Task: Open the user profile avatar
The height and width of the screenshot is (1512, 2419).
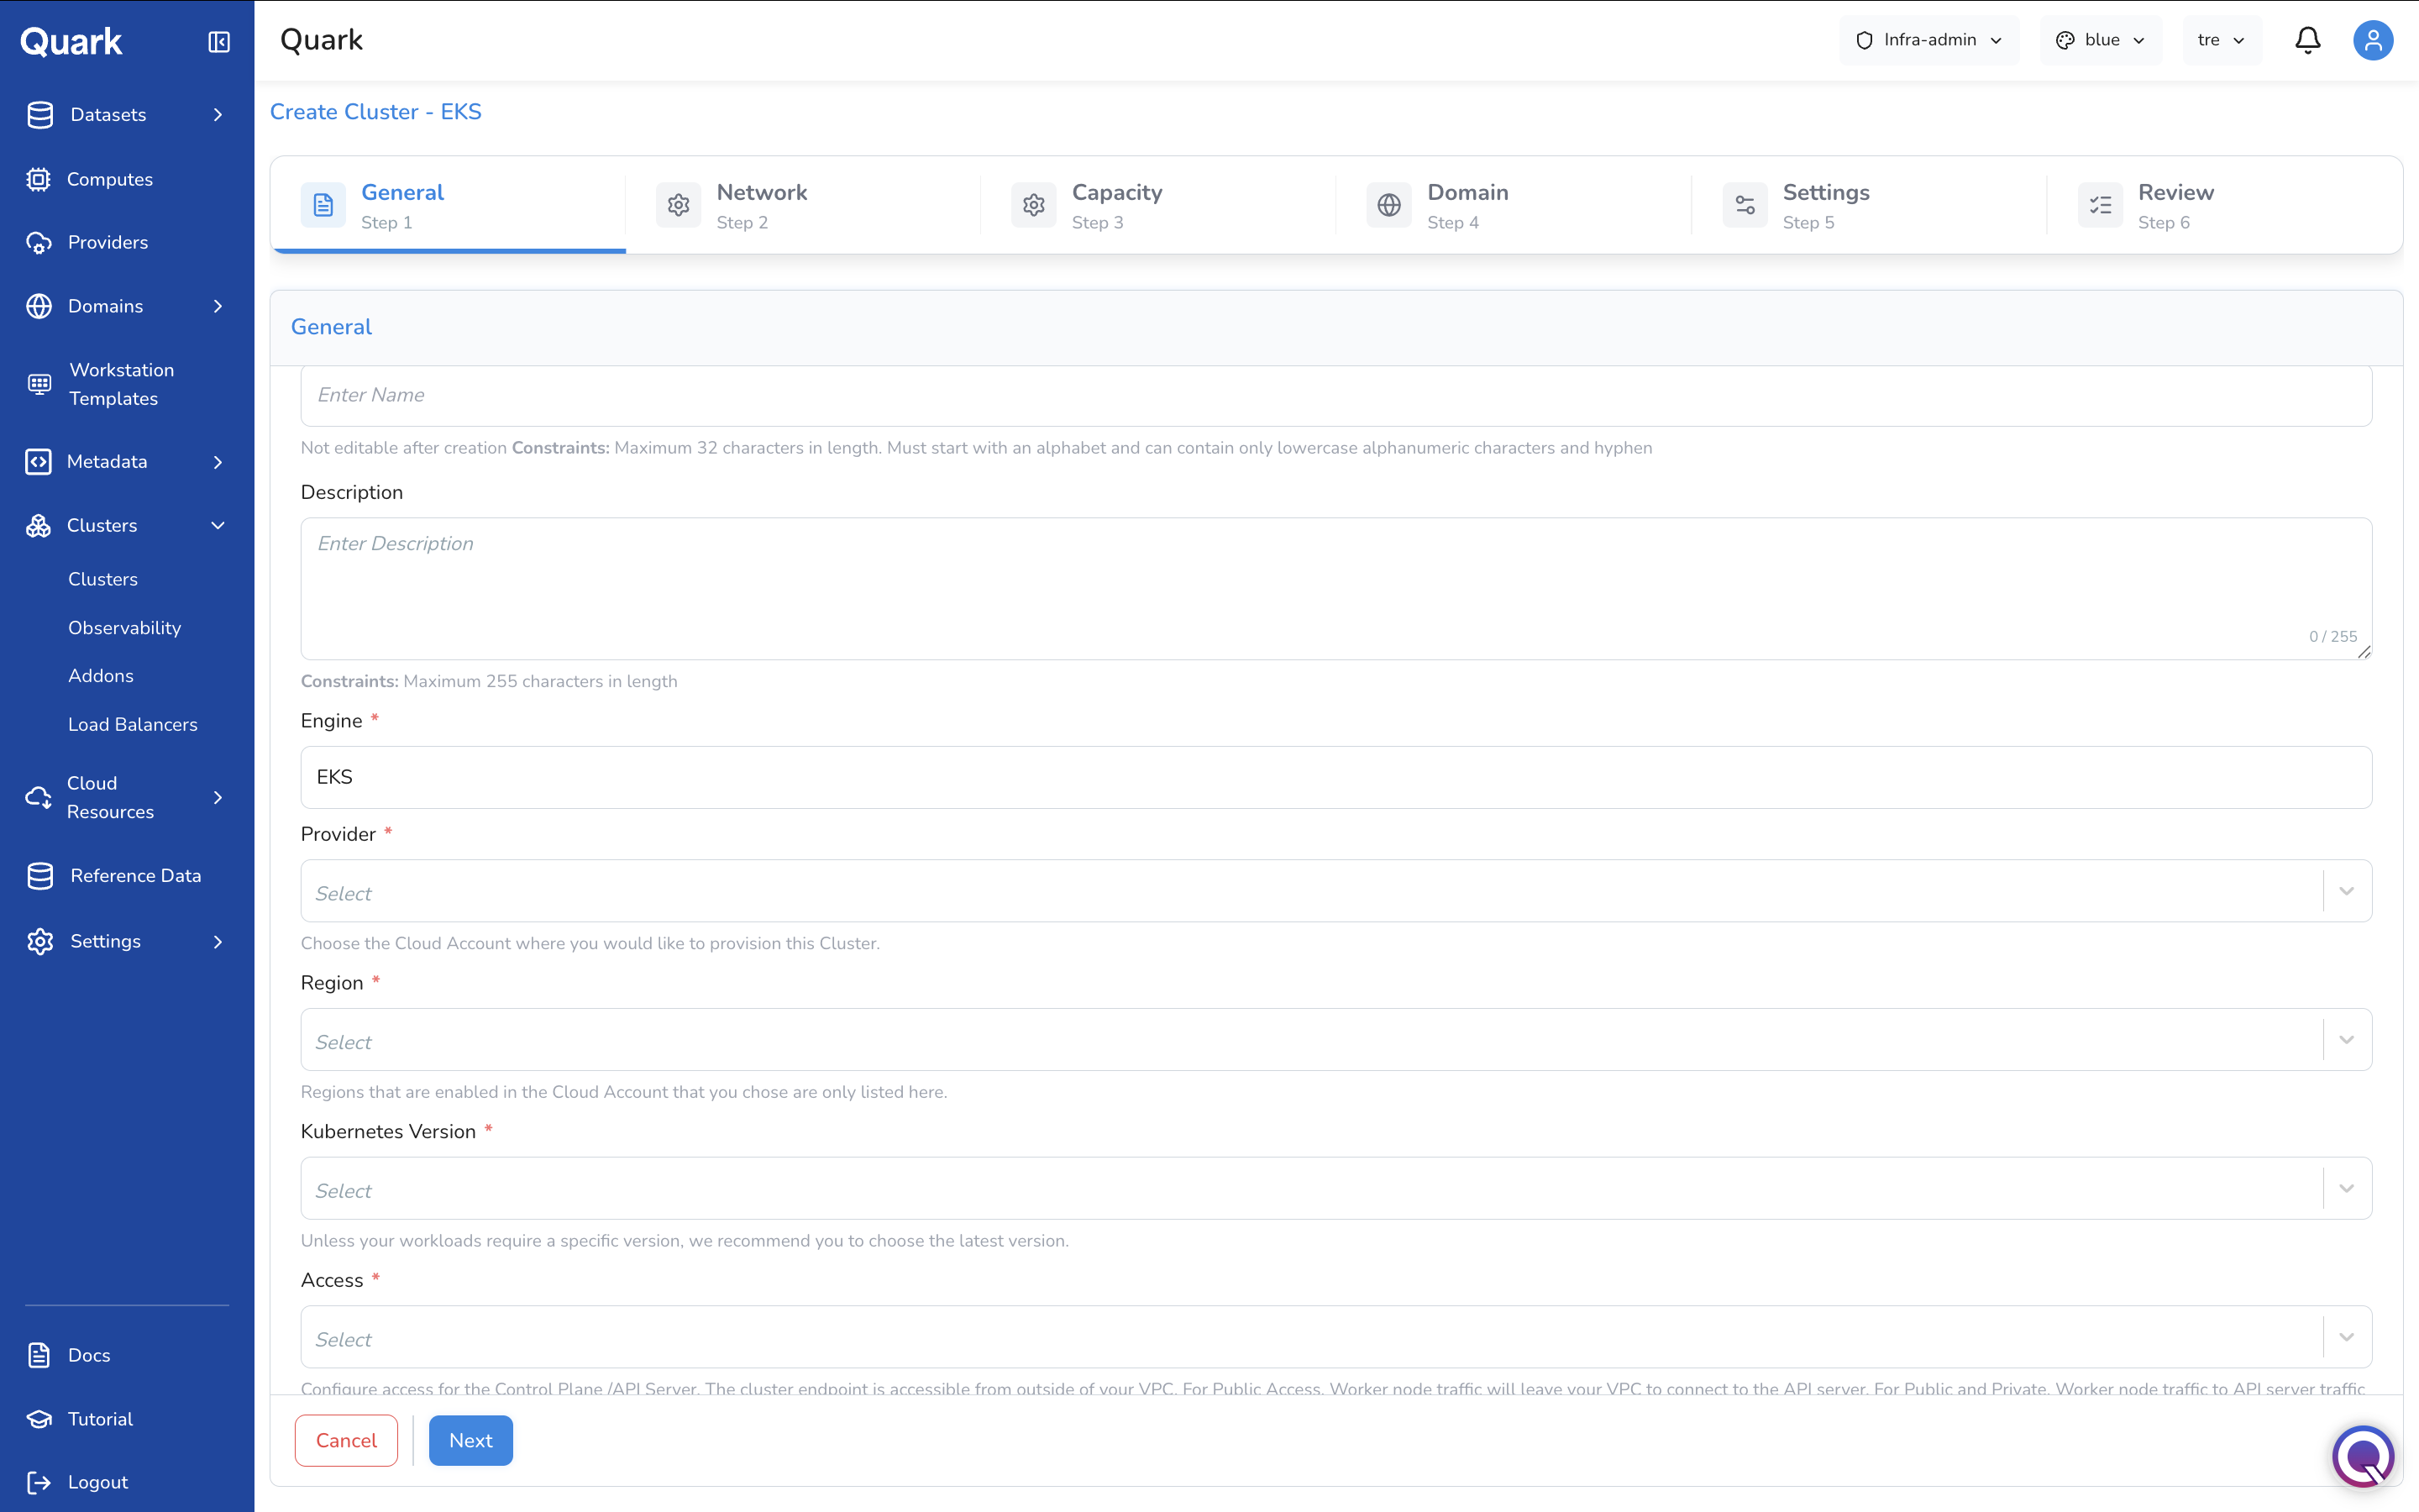Action: [2373, 40]
